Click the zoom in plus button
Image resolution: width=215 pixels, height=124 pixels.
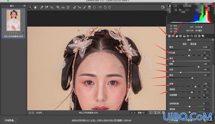click(33, 113)
